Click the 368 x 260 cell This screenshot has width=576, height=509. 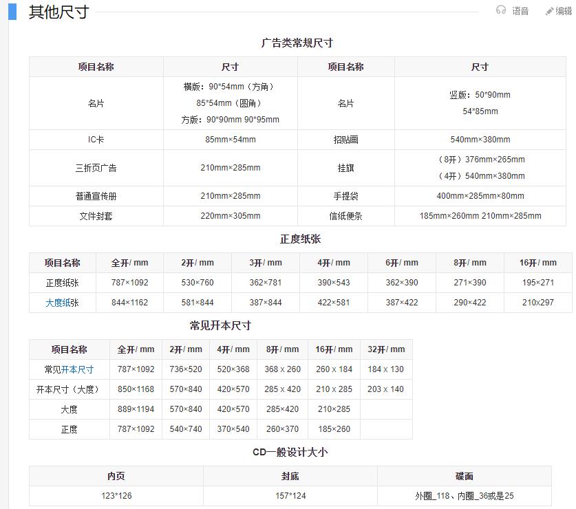click(282, 369)
